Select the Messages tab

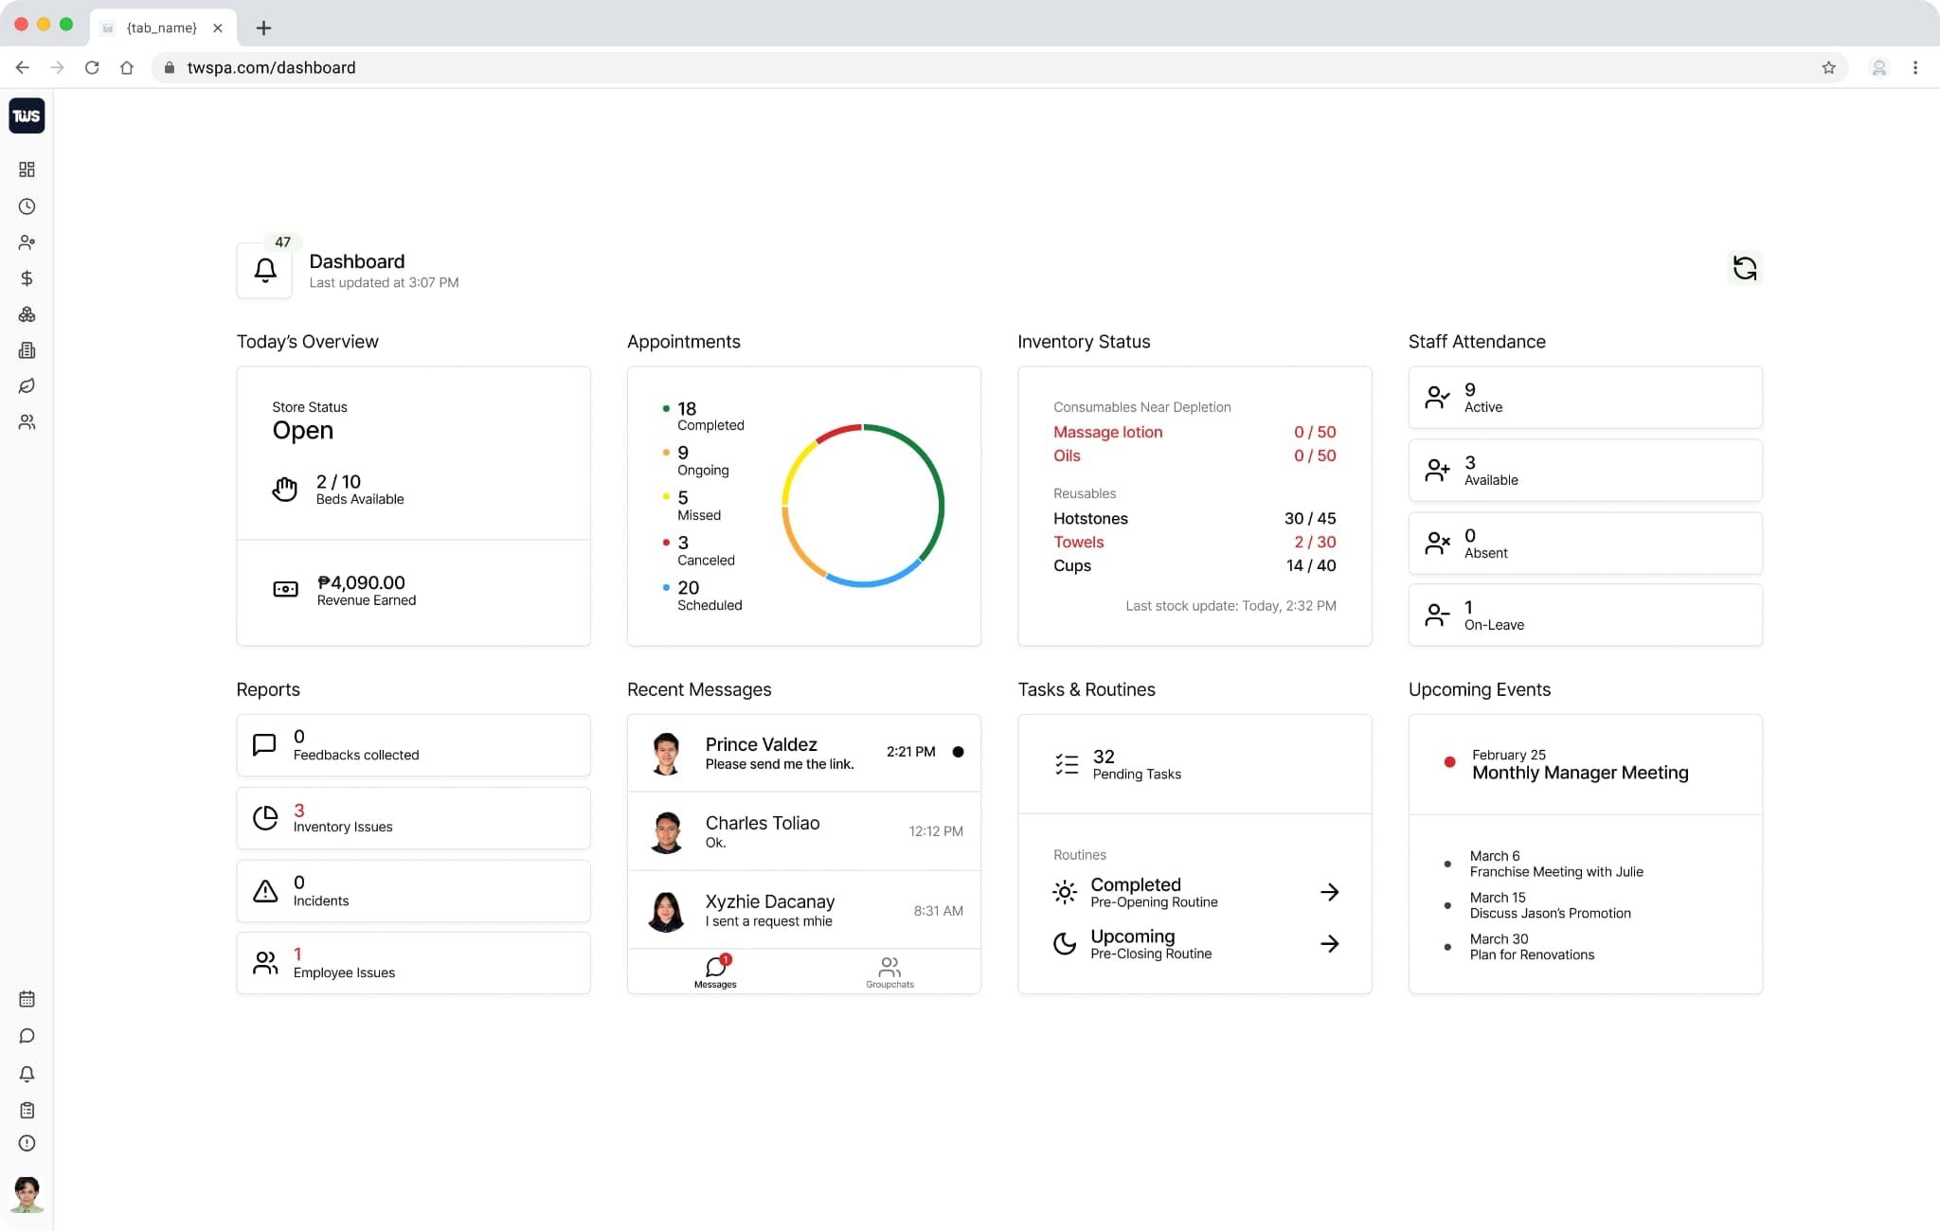715,972
